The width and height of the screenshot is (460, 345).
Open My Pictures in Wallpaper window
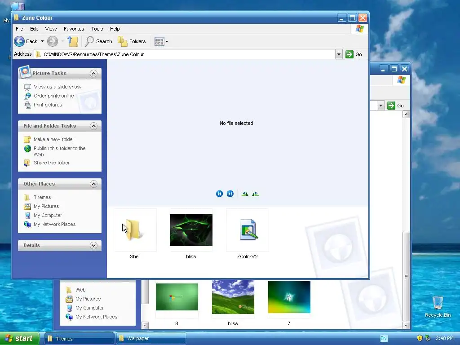88,299
